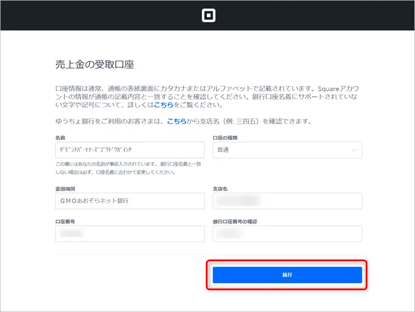
Task: Click the 名前 input field
Action: coord(130,150)
